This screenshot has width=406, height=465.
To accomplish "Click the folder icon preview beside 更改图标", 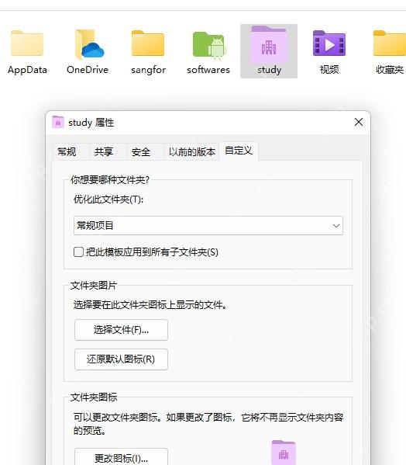I will [x=284, y=453].
